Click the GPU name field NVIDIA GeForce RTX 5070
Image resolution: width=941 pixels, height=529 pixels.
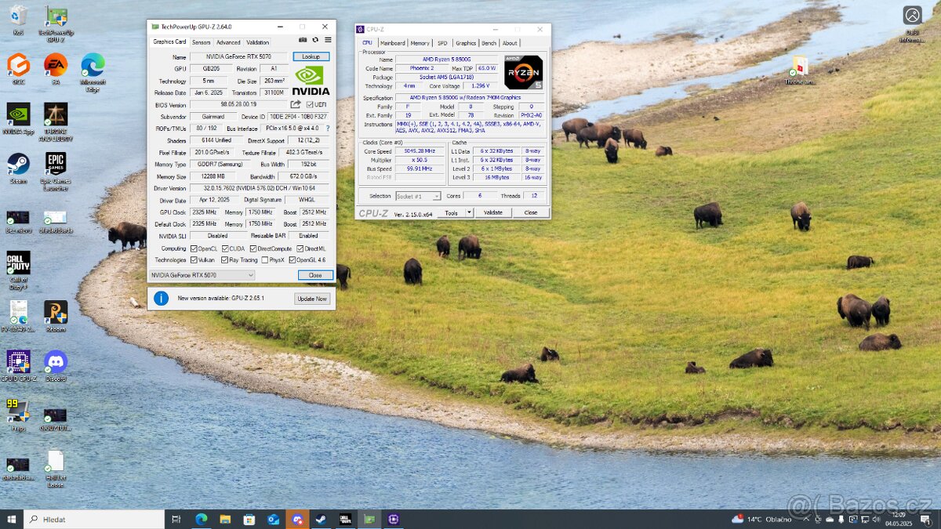239,56
